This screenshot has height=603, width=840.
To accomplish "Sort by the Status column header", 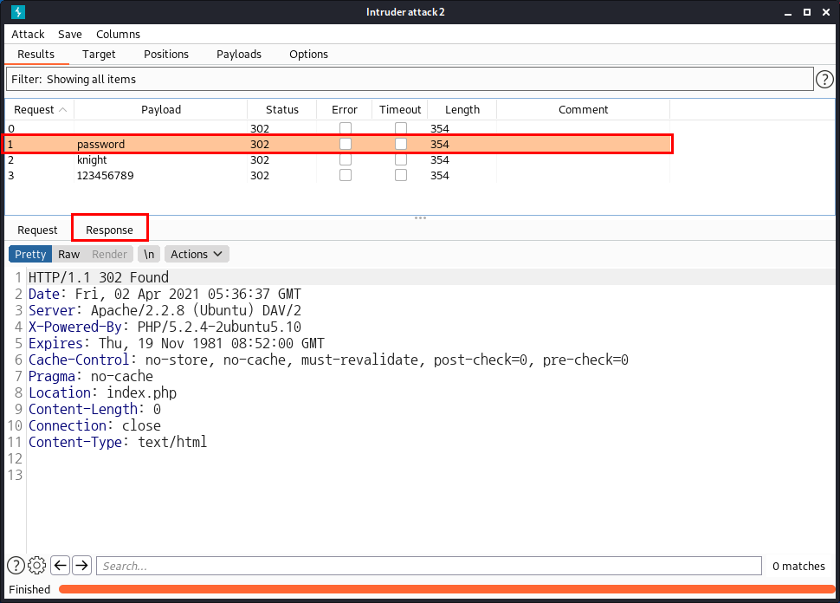I will point(282,109).
